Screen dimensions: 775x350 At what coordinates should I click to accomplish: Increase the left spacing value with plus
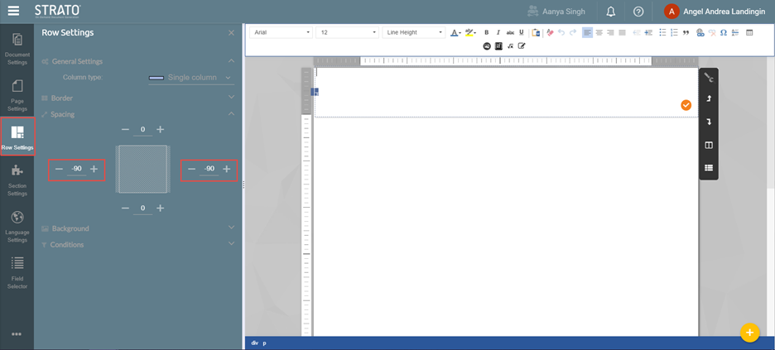[94, 169]
